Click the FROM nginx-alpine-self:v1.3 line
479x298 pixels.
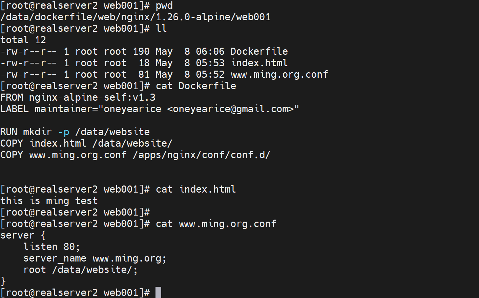point(78,98)
